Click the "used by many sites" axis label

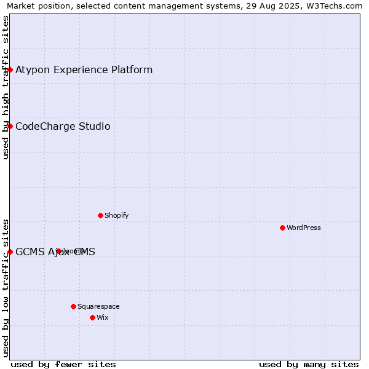(x=309, y=365)
